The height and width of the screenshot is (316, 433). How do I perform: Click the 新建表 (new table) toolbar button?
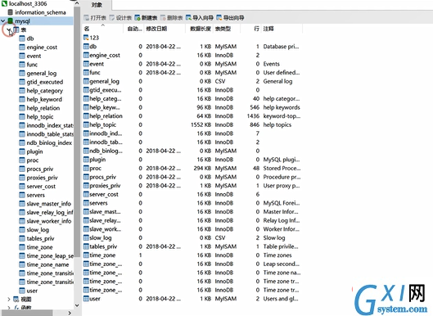[146, 18]
